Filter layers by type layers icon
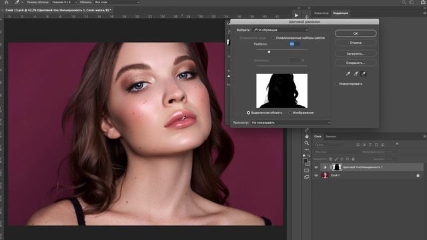The width and height of the screenshot is (427, 240). pyautogui.click(x=370, y=145)
